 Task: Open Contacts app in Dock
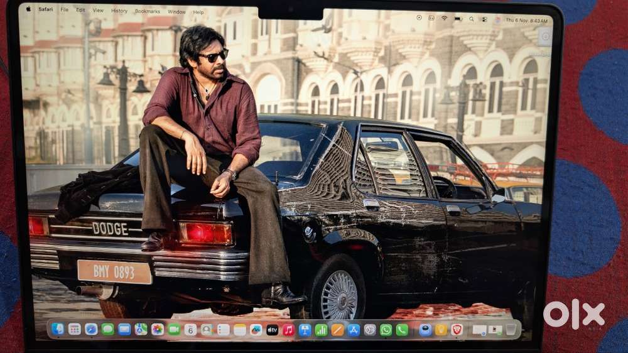tap(207, 330)
